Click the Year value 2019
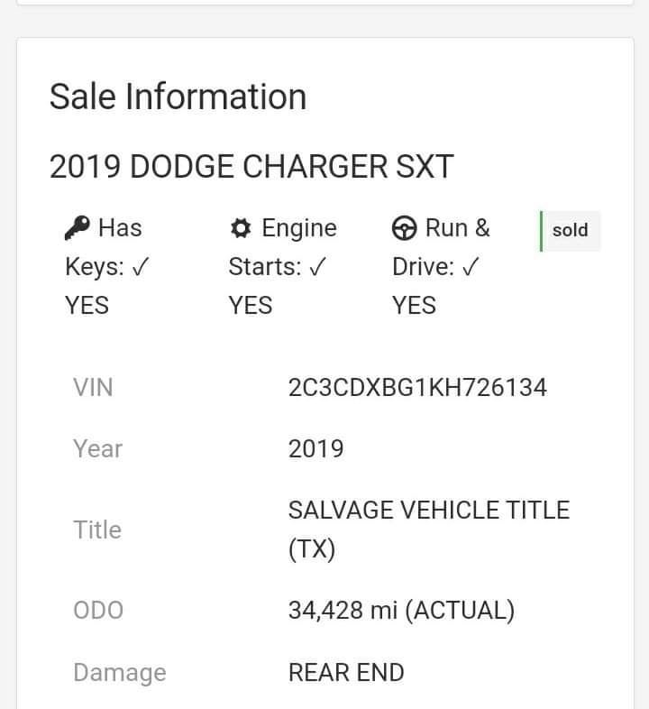Viewport: 649px width, 709px height. pyautogui.click(x=315, y=449)
